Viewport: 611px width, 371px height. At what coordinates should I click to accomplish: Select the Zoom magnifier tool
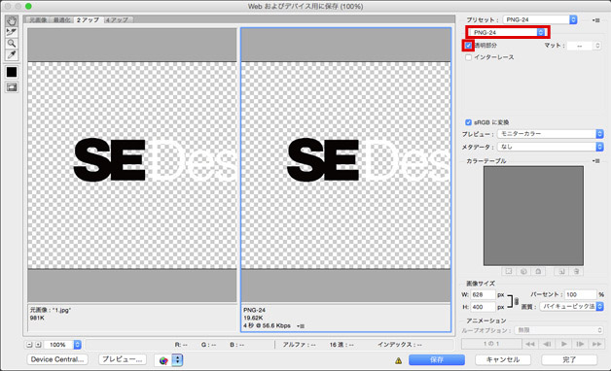[x=12, y=44]
